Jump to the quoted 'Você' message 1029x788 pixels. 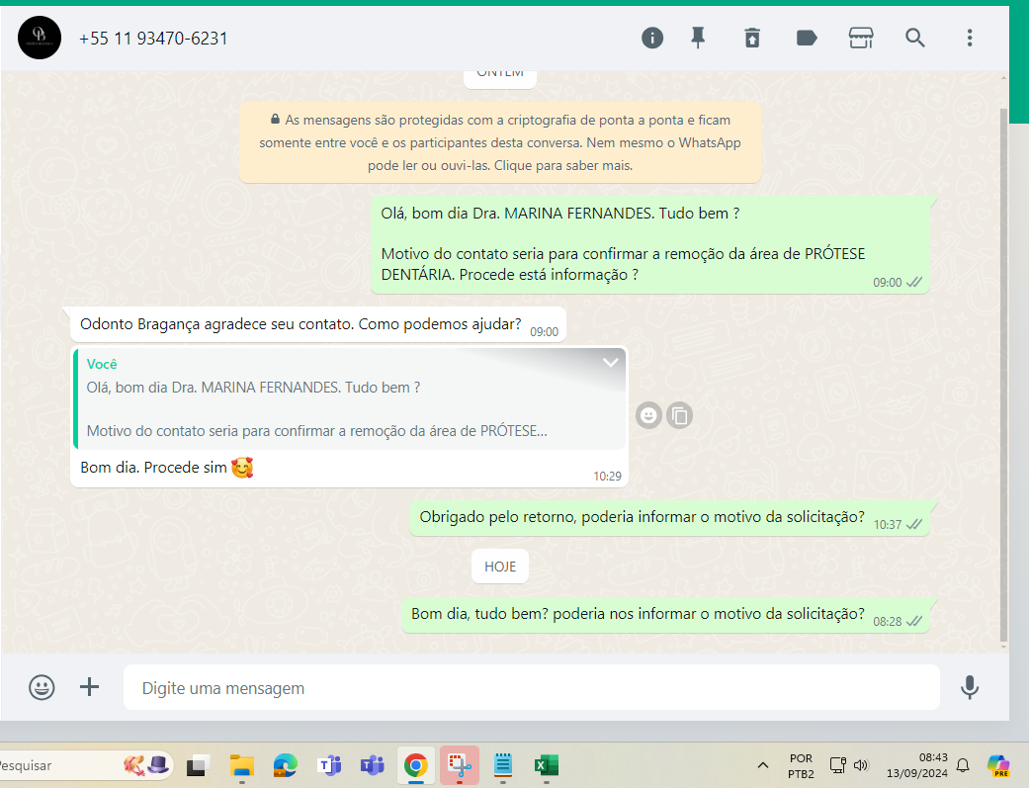pyautogui.click(x=351, y=398)
